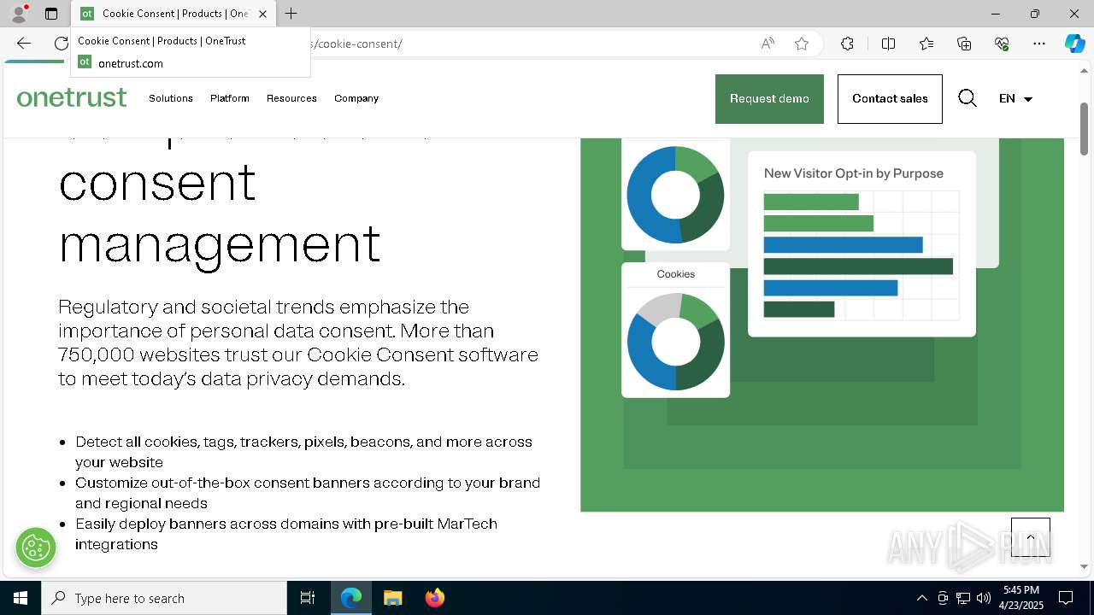
Task: Go back to the previous page
Action: [x=23, y=44]
